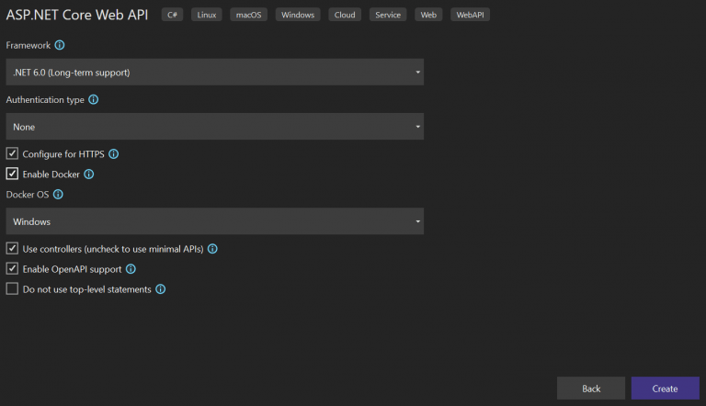Go back with the Back button

pyautogui.click(x=590, y=389)
